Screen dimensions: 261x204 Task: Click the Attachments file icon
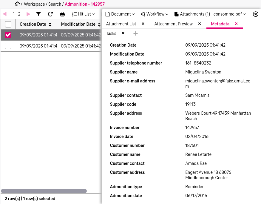coord(175,14)
